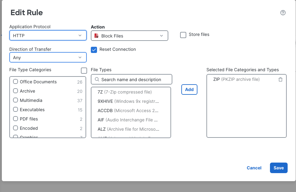Check the Executables category

coord(15,109)
